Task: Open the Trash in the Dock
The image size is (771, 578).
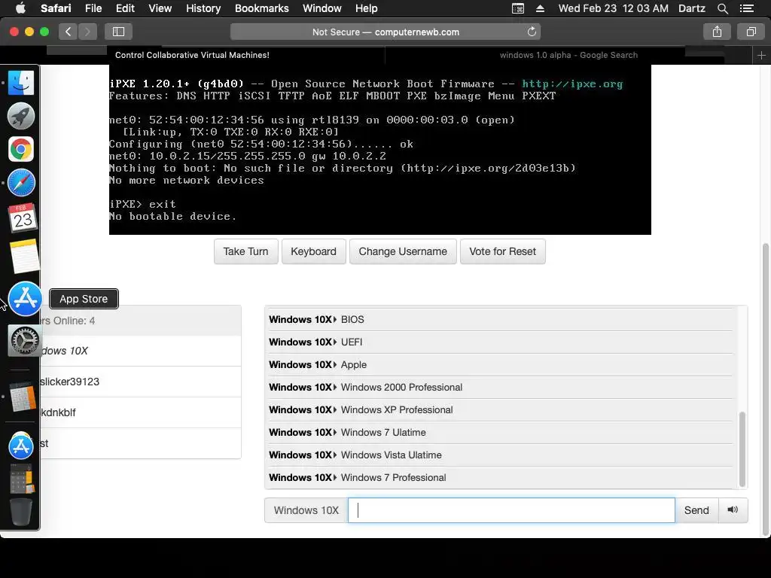Action: [x=21, y=512]
